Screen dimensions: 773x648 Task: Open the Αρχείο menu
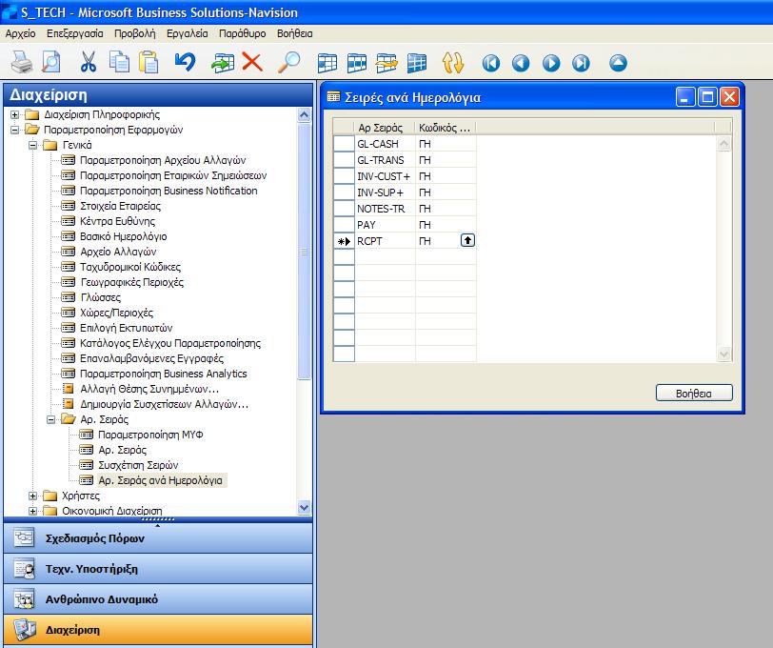coord(20,33)
